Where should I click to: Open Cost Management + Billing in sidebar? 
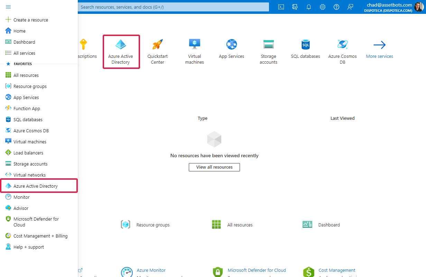tap(39, 236)
